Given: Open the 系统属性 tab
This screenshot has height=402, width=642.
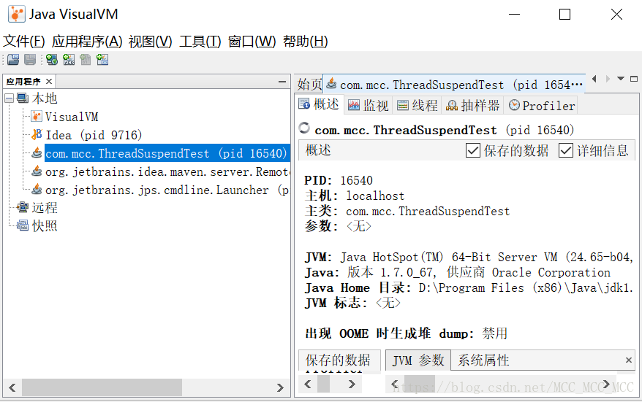Looking at the screenshot, I should (483, 360).
